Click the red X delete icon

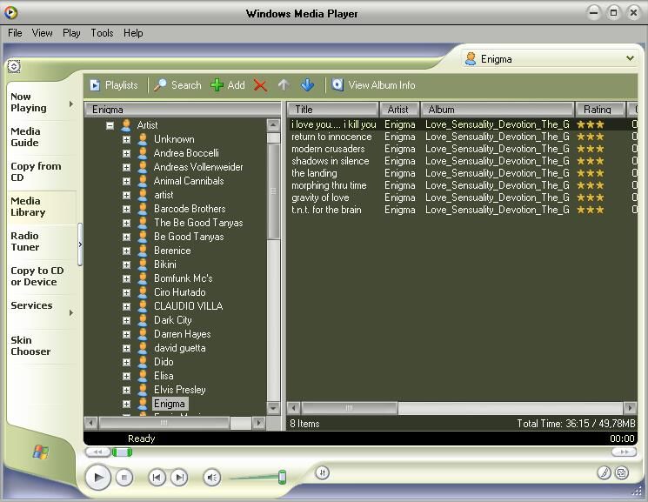260,85
